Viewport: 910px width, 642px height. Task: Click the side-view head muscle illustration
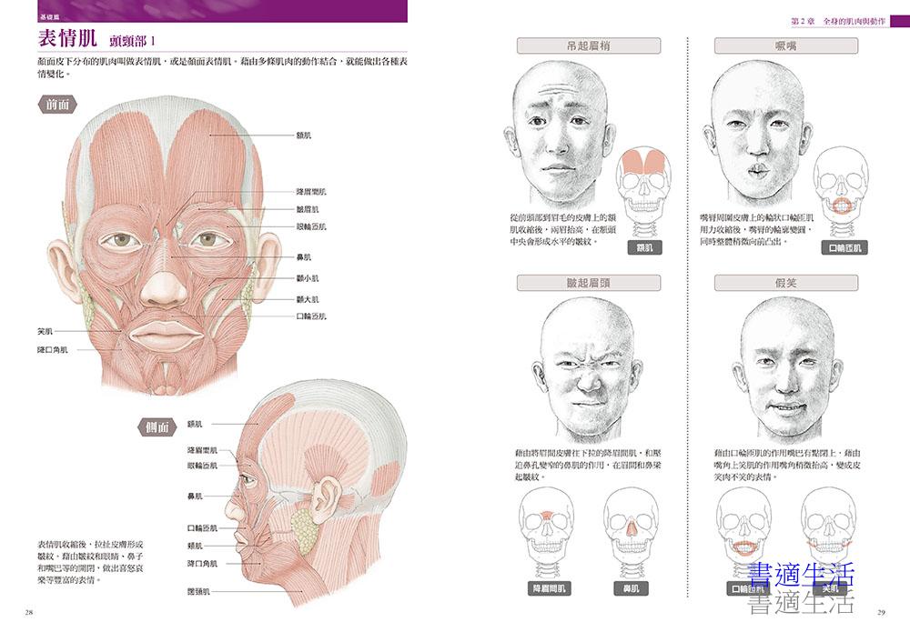click(x=317, y=493)
